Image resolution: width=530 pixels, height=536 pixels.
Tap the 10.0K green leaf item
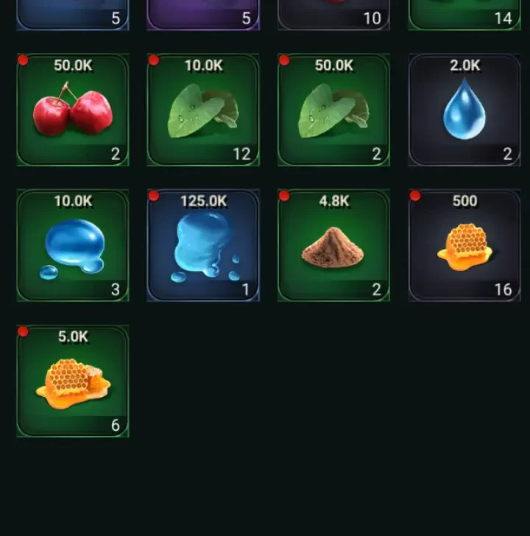point(203,110)
